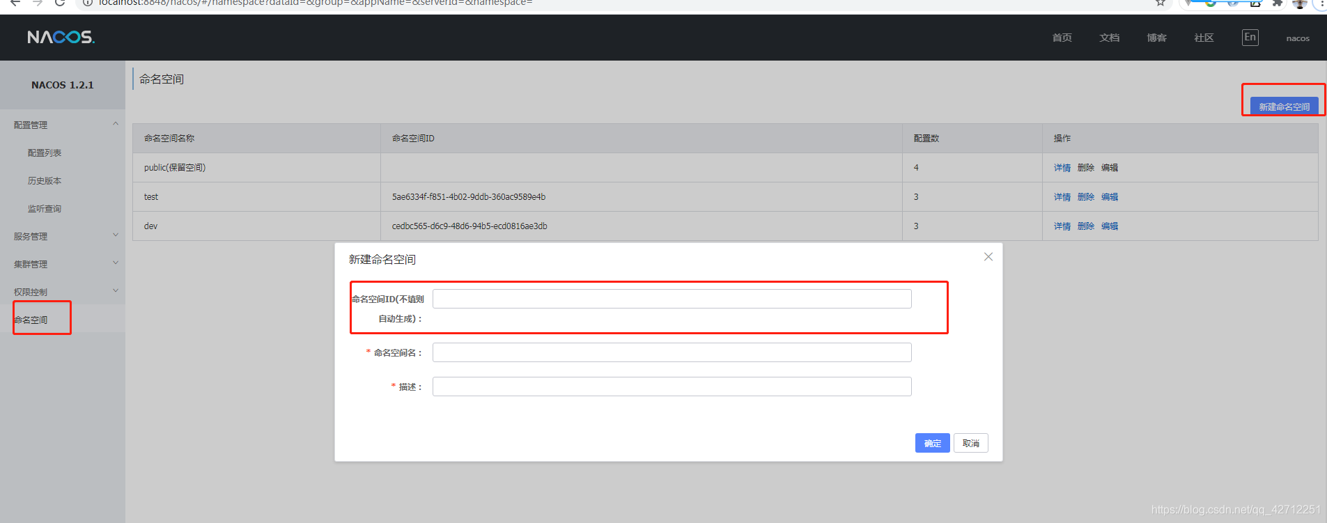Select the test namespace ID text

[468, 197]
